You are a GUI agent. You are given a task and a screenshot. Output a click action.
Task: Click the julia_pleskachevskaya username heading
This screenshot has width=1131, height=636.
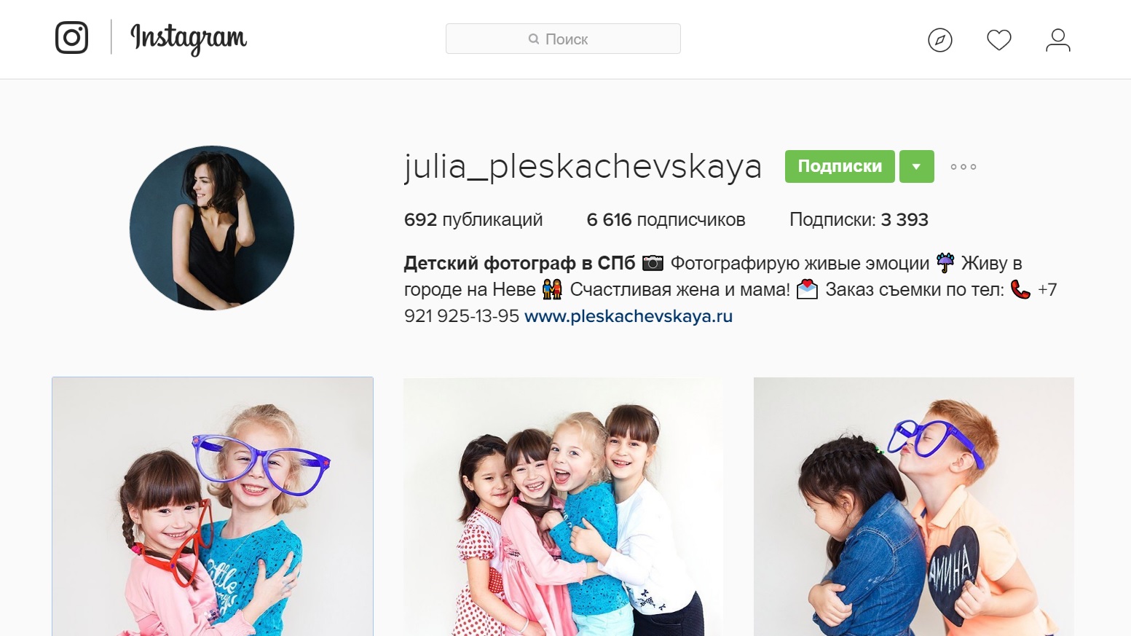coord(583,167)
